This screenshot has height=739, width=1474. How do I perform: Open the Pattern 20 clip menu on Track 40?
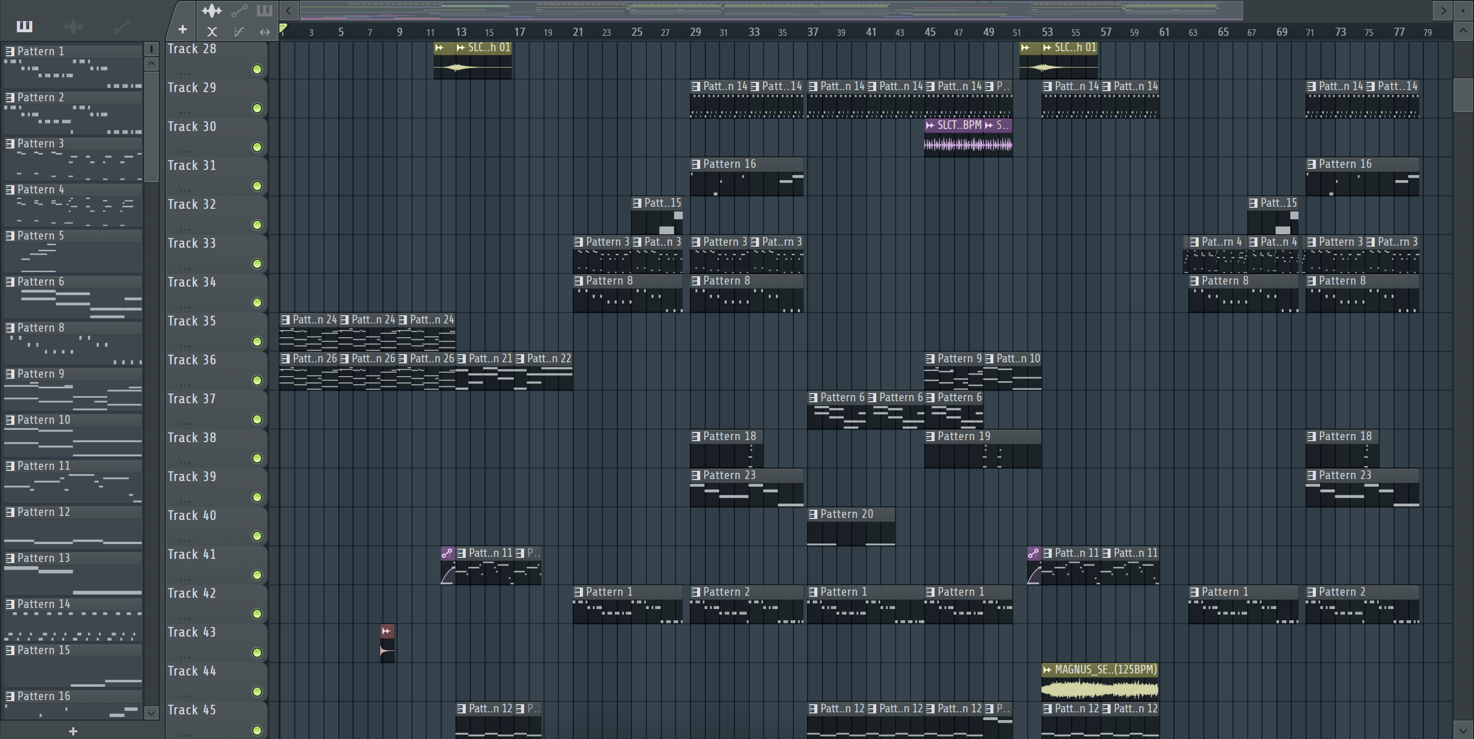pyautogui.click(x=813, y=514)
